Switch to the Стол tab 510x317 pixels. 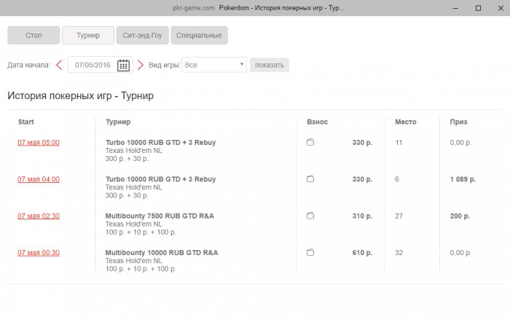pyautogui.click(x=34, y=35)
